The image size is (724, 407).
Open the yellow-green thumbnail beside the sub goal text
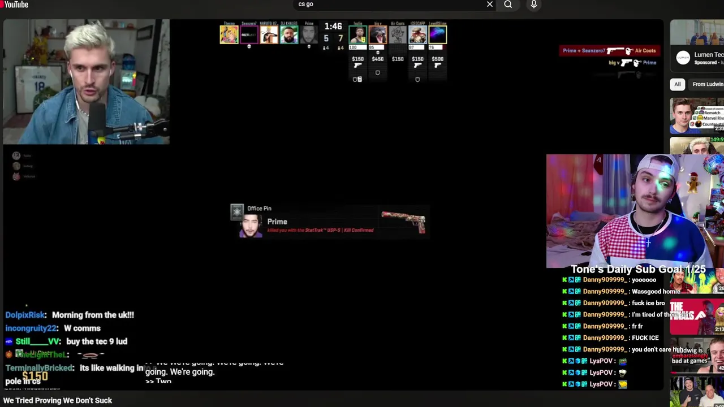pyautogui.click(x=697, y=282)
